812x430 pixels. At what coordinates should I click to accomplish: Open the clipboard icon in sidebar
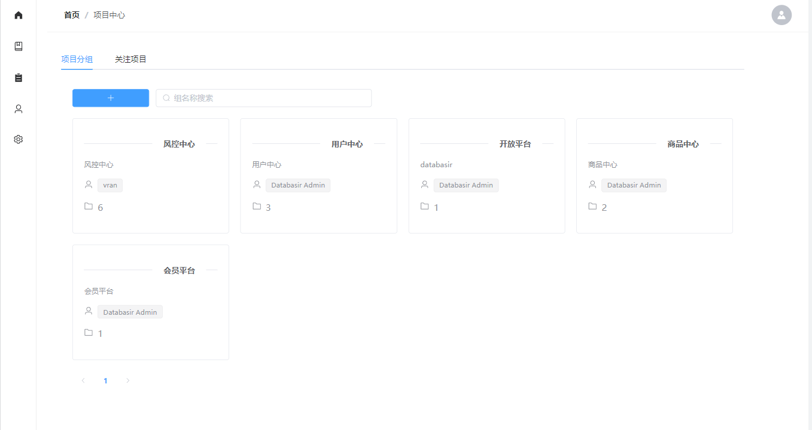click(x=19, y=78)
